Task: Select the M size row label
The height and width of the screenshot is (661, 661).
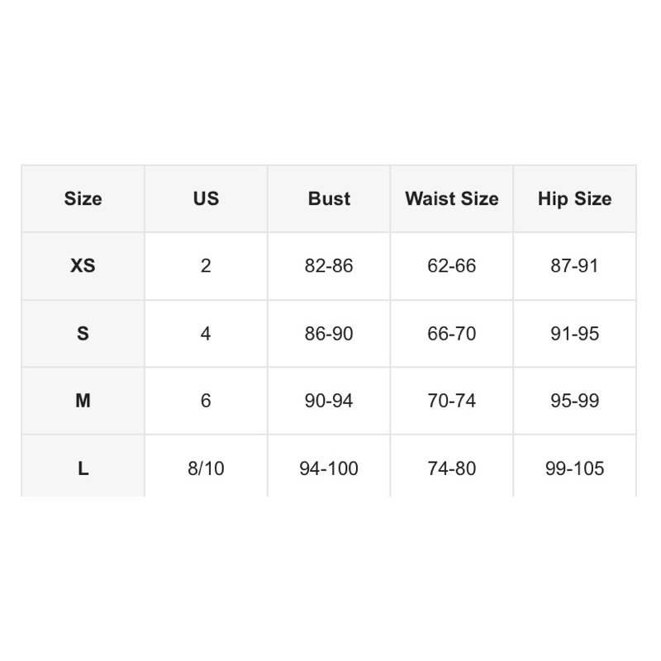Action: point(83,401)
